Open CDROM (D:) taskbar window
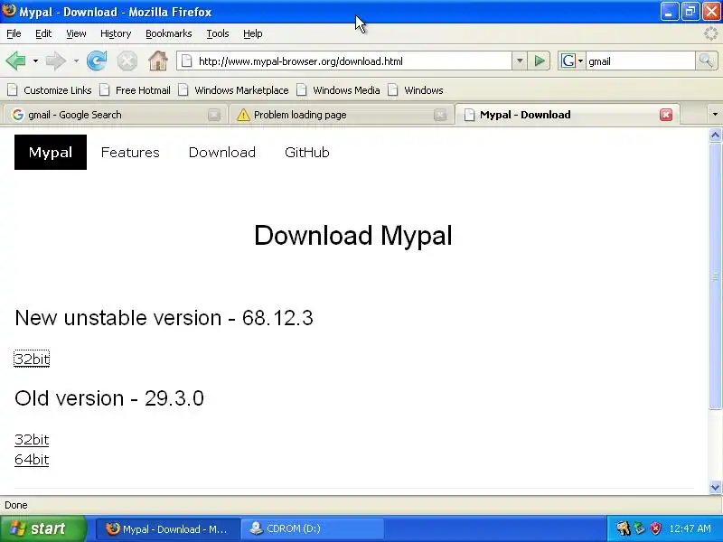 312,528
